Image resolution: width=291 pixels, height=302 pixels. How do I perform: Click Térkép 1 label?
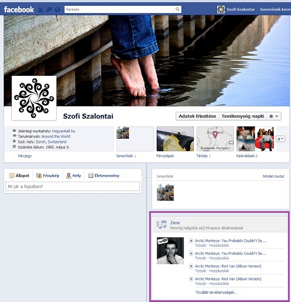(x=203, y=156)
